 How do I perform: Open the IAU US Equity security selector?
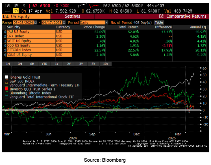(26, 16)
